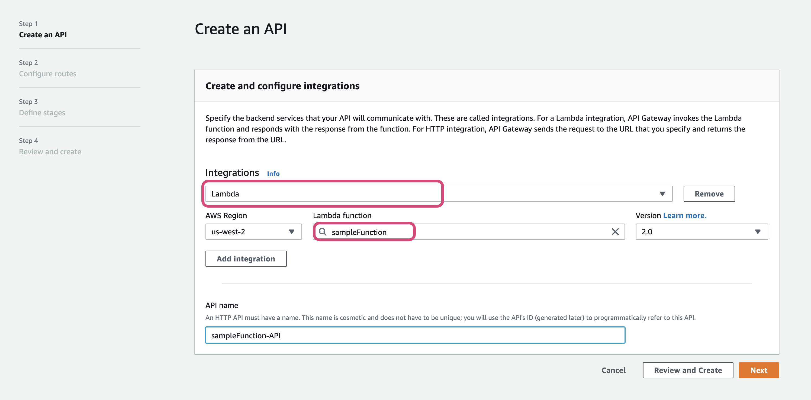
Task: Click the search magnifier icon in Lambda function field
Action: pos(322,232)
